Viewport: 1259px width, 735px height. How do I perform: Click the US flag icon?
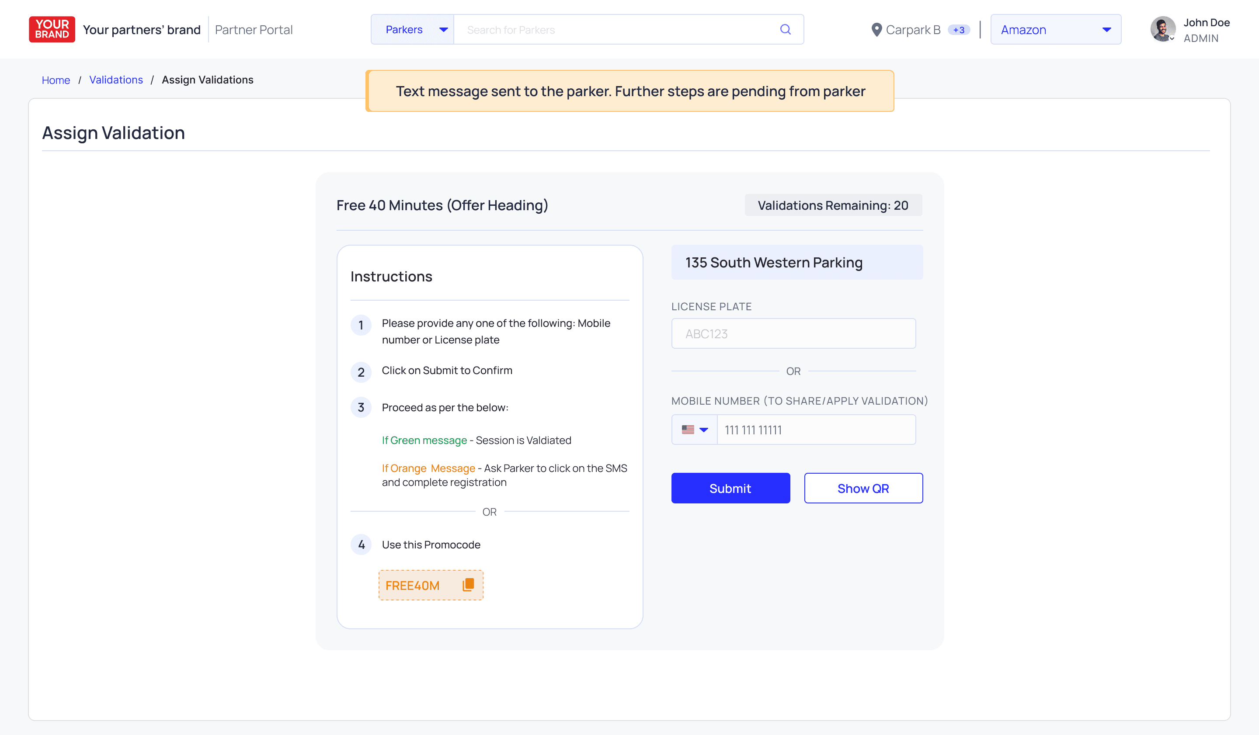688,430
